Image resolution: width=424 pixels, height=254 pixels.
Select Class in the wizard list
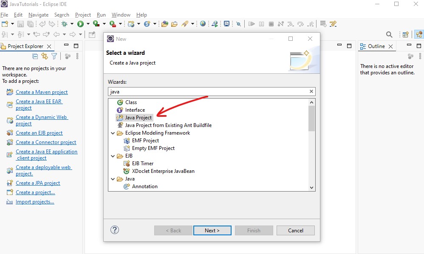[127, 102]
